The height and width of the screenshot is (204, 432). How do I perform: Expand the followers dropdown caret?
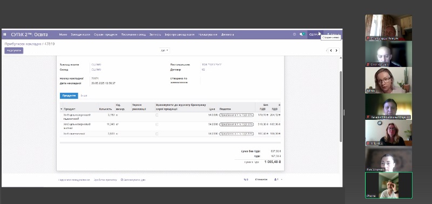coord(281,180)
